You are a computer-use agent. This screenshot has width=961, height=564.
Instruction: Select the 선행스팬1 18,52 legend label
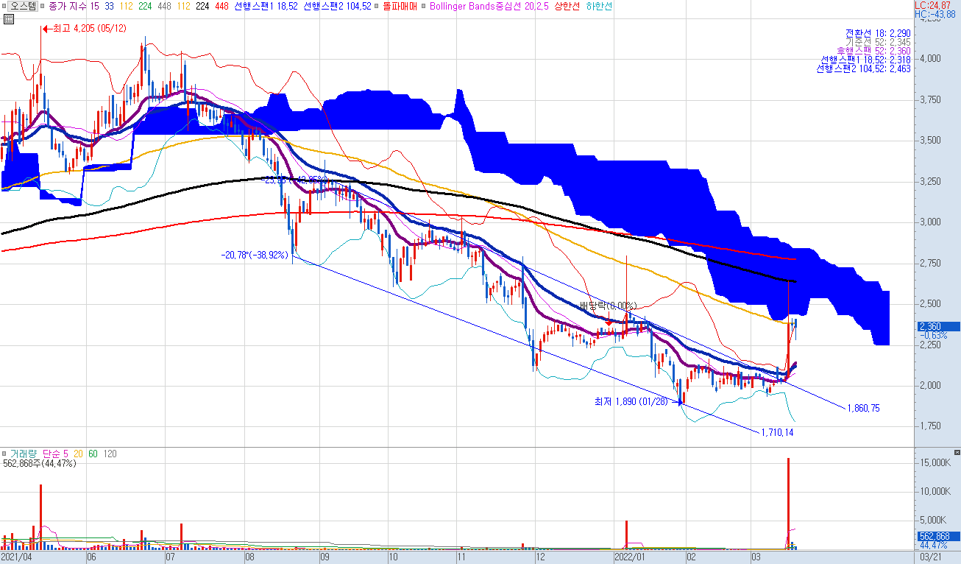coord(266,6)
